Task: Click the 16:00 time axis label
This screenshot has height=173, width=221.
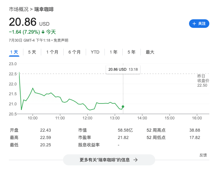Action: tap(197, 118)
